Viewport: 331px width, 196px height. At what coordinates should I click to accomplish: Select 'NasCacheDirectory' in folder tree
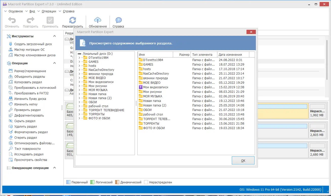point(101,70)
